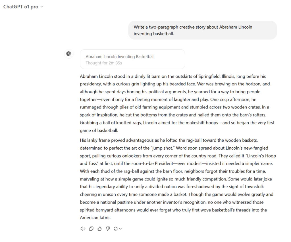Click the arrow beside ChatGPT o1 pro
291x242 pixels.
click(x=42, y=7)
